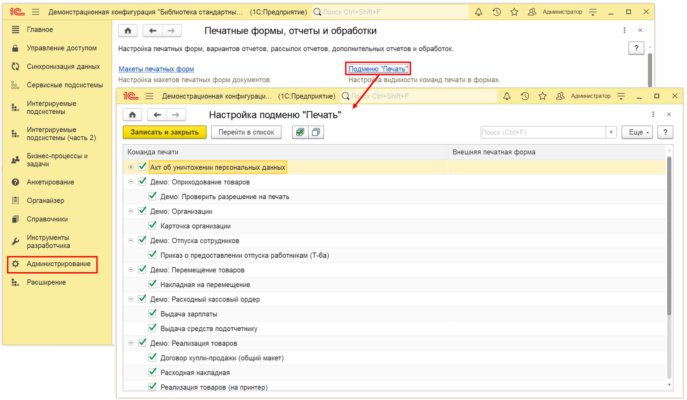
Task: Collapse Демо: Реализация товаров group
Action: pos(131,343)
